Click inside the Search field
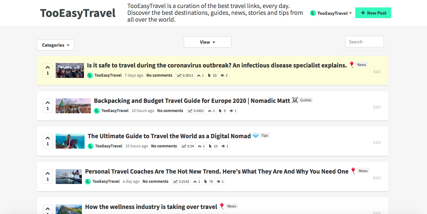 [x=364, y=42]
